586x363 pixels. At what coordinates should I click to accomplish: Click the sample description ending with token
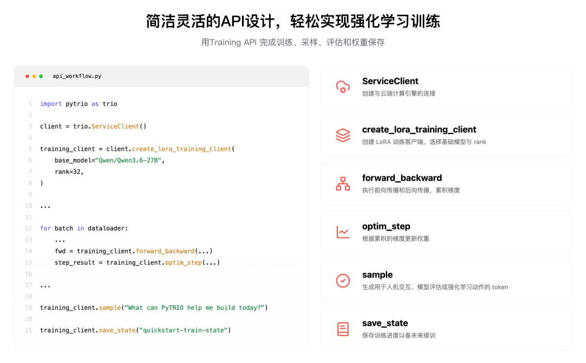point(435,287)
